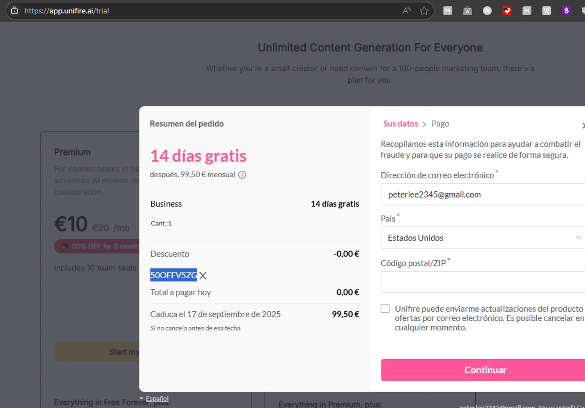Screen dimensions: 585x408
Task: Click the highlighted coupon code 50OFFV5ZG
Action: point(174,275)
